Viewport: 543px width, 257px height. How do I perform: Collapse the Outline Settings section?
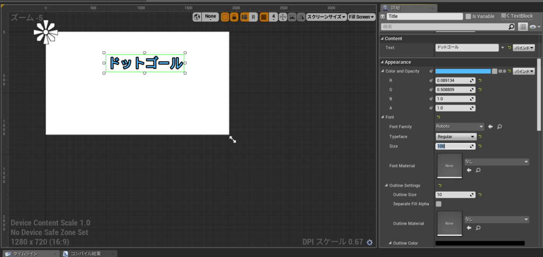click(x=386, y=185)
